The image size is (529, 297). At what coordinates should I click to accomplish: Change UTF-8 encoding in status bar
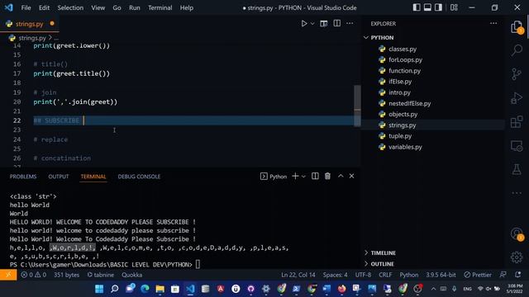[x=363, y=275]
